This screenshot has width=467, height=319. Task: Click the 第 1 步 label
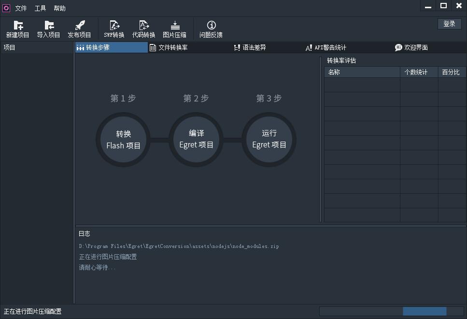tap(123, 98)
